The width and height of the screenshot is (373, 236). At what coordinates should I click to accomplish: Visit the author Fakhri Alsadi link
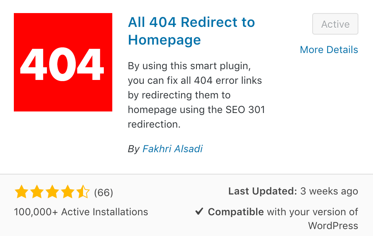click(173, 149)
